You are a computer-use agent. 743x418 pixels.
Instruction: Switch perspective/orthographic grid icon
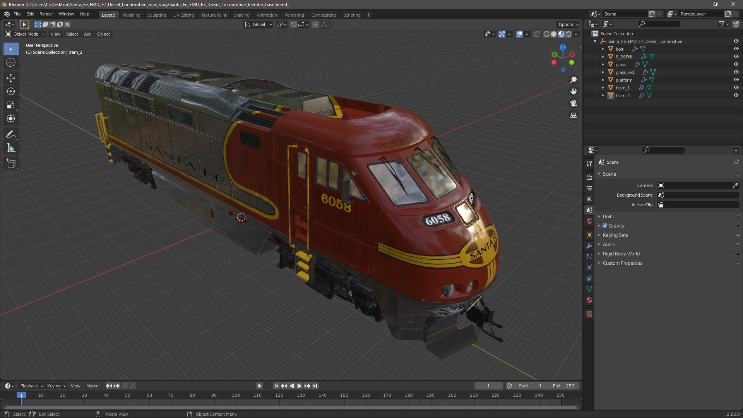(574, 115)
